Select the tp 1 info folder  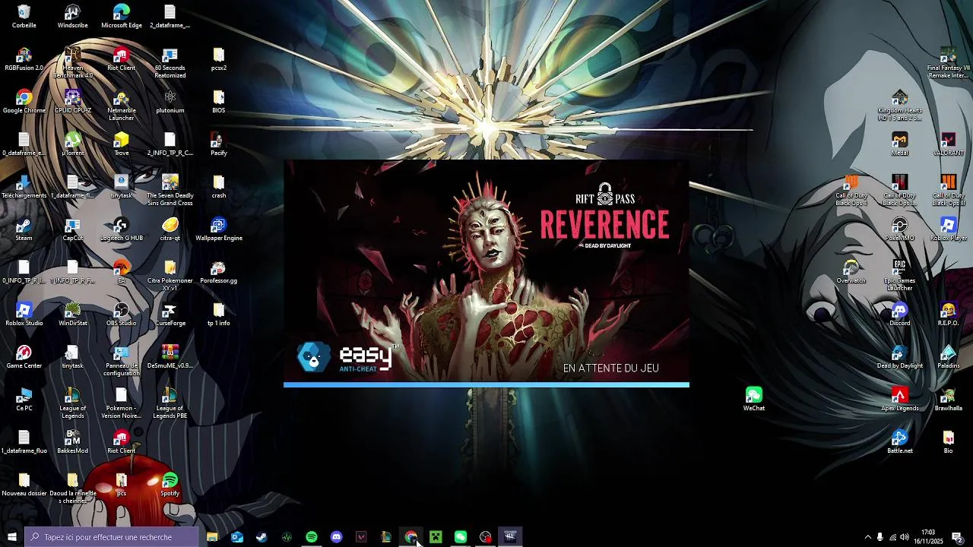[219, 315]
